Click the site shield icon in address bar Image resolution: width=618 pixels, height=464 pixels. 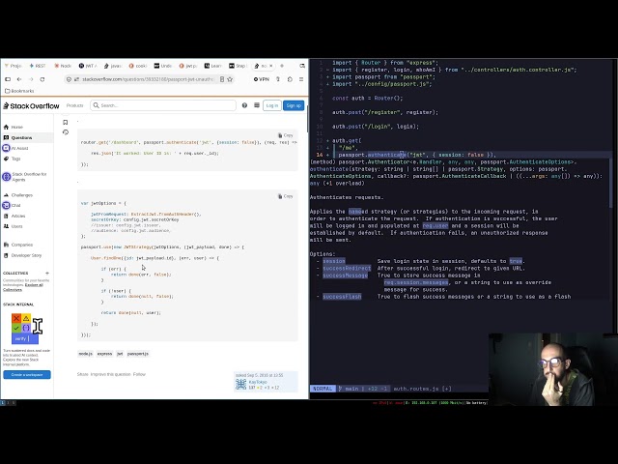[70, 79]
